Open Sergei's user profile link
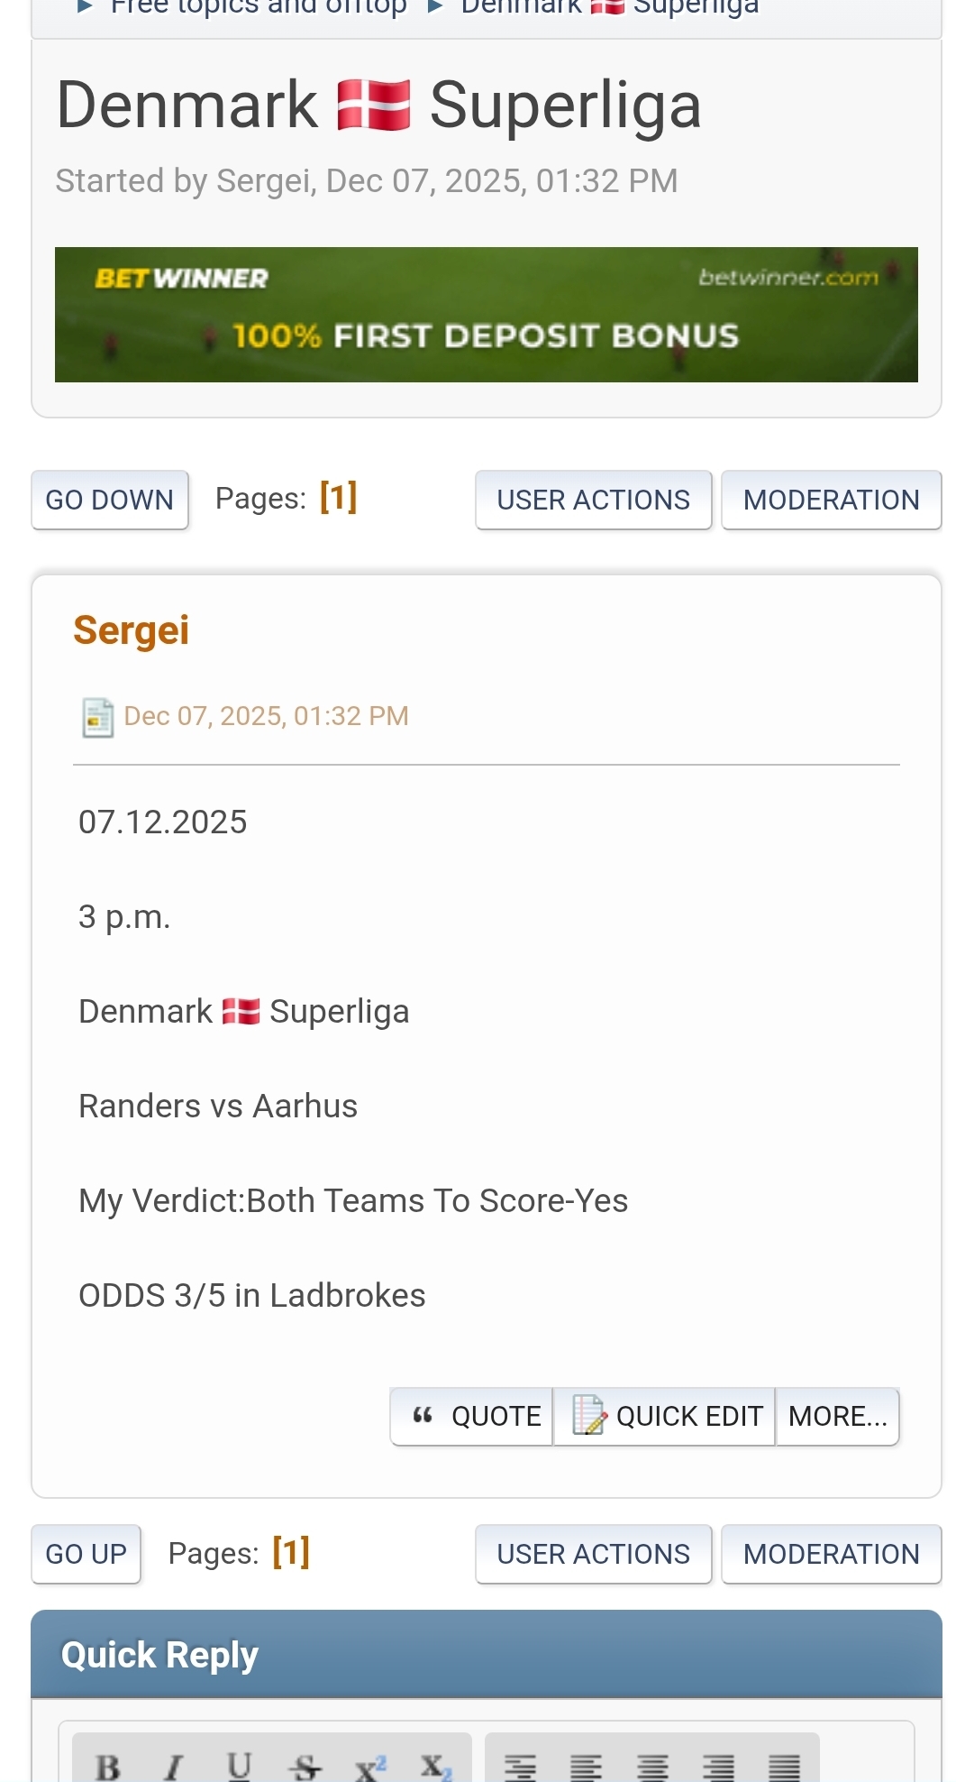The height and width of the screenshot is (1782, 956). click(132, 630)
